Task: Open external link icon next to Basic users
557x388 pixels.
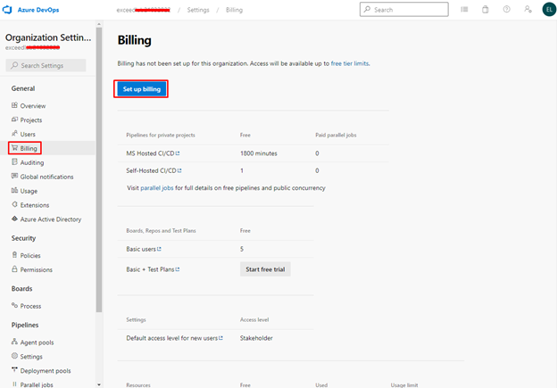Action: pyautogui.click(x=159, y=249)
